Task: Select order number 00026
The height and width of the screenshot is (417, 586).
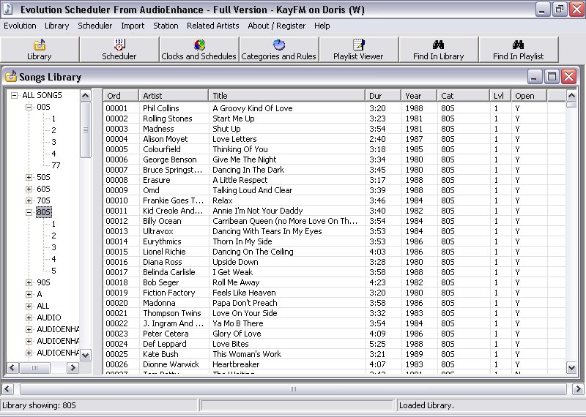Action: pos(116,364)
